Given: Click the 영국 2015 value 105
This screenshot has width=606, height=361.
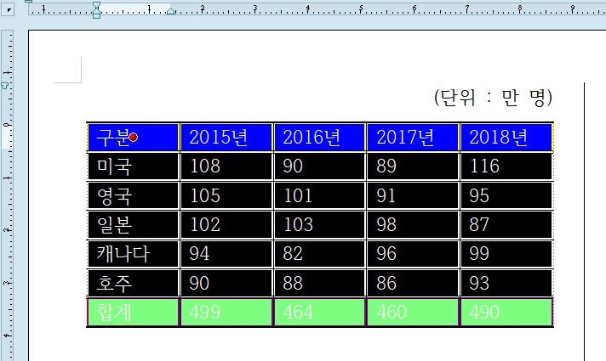Looking at the screenshot, I should [205, 195].
